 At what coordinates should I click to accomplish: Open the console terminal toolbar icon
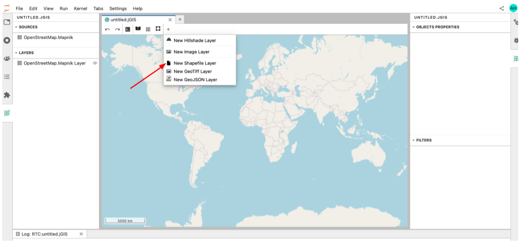click(x=127, y=29)
